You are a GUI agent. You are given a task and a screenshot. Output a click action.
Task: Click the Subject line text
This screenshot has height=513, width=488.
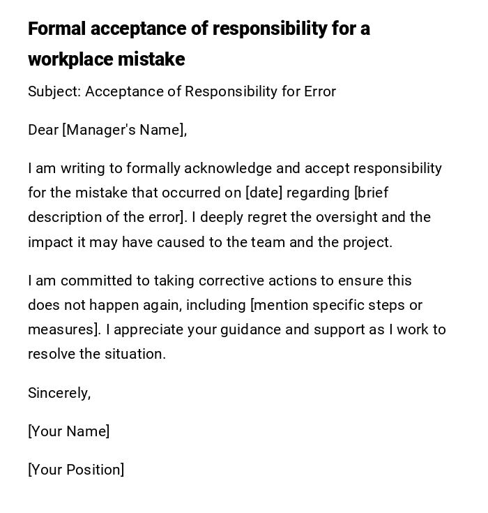181,91
